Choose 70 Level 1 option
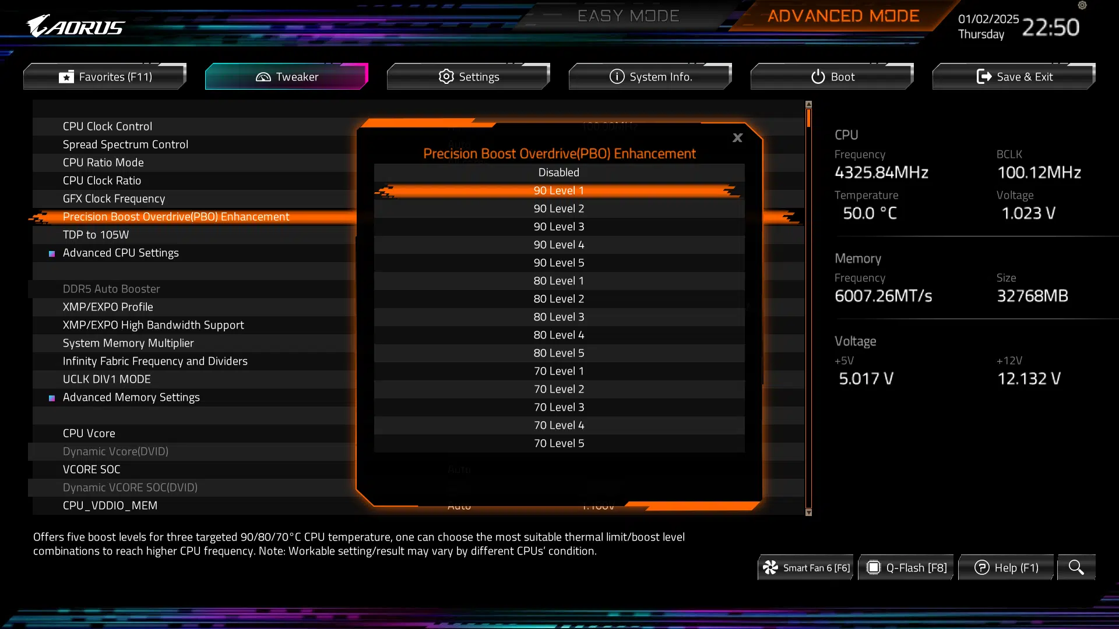 pyautogui.click(x=559, y=371)
